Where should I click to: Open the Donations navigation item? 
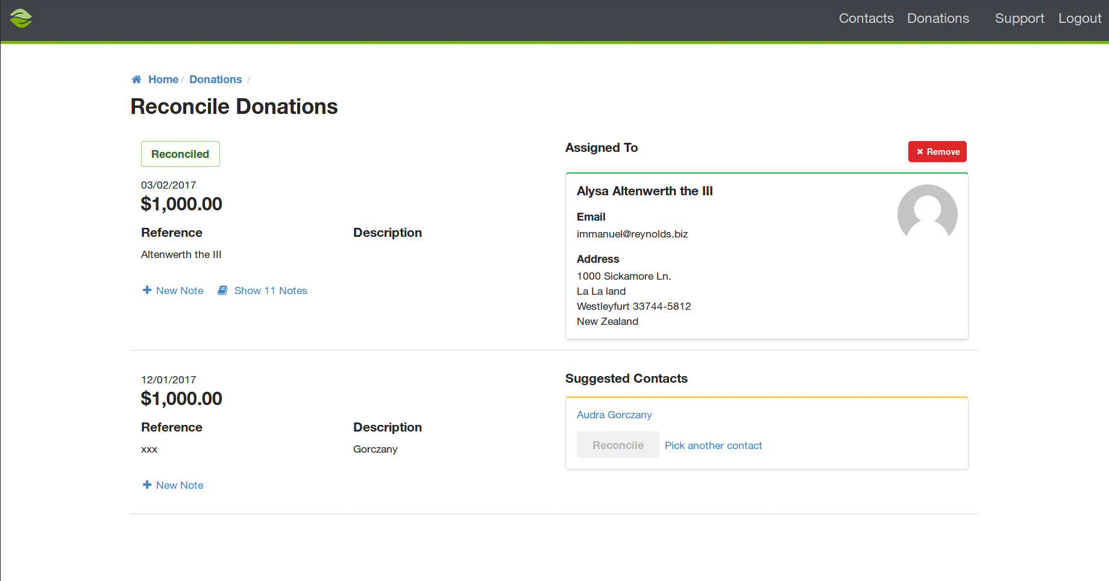(938, 19)
